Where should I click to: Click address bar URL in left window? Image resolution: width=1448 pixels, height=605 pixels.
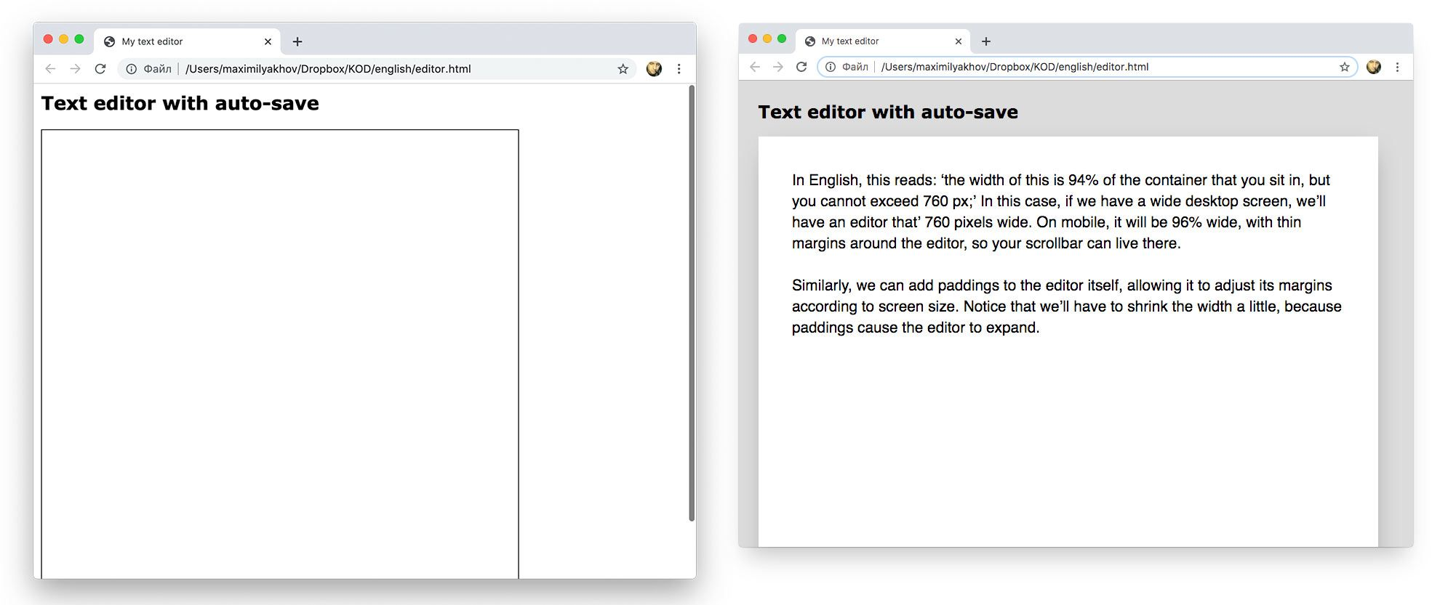point(328,69)
